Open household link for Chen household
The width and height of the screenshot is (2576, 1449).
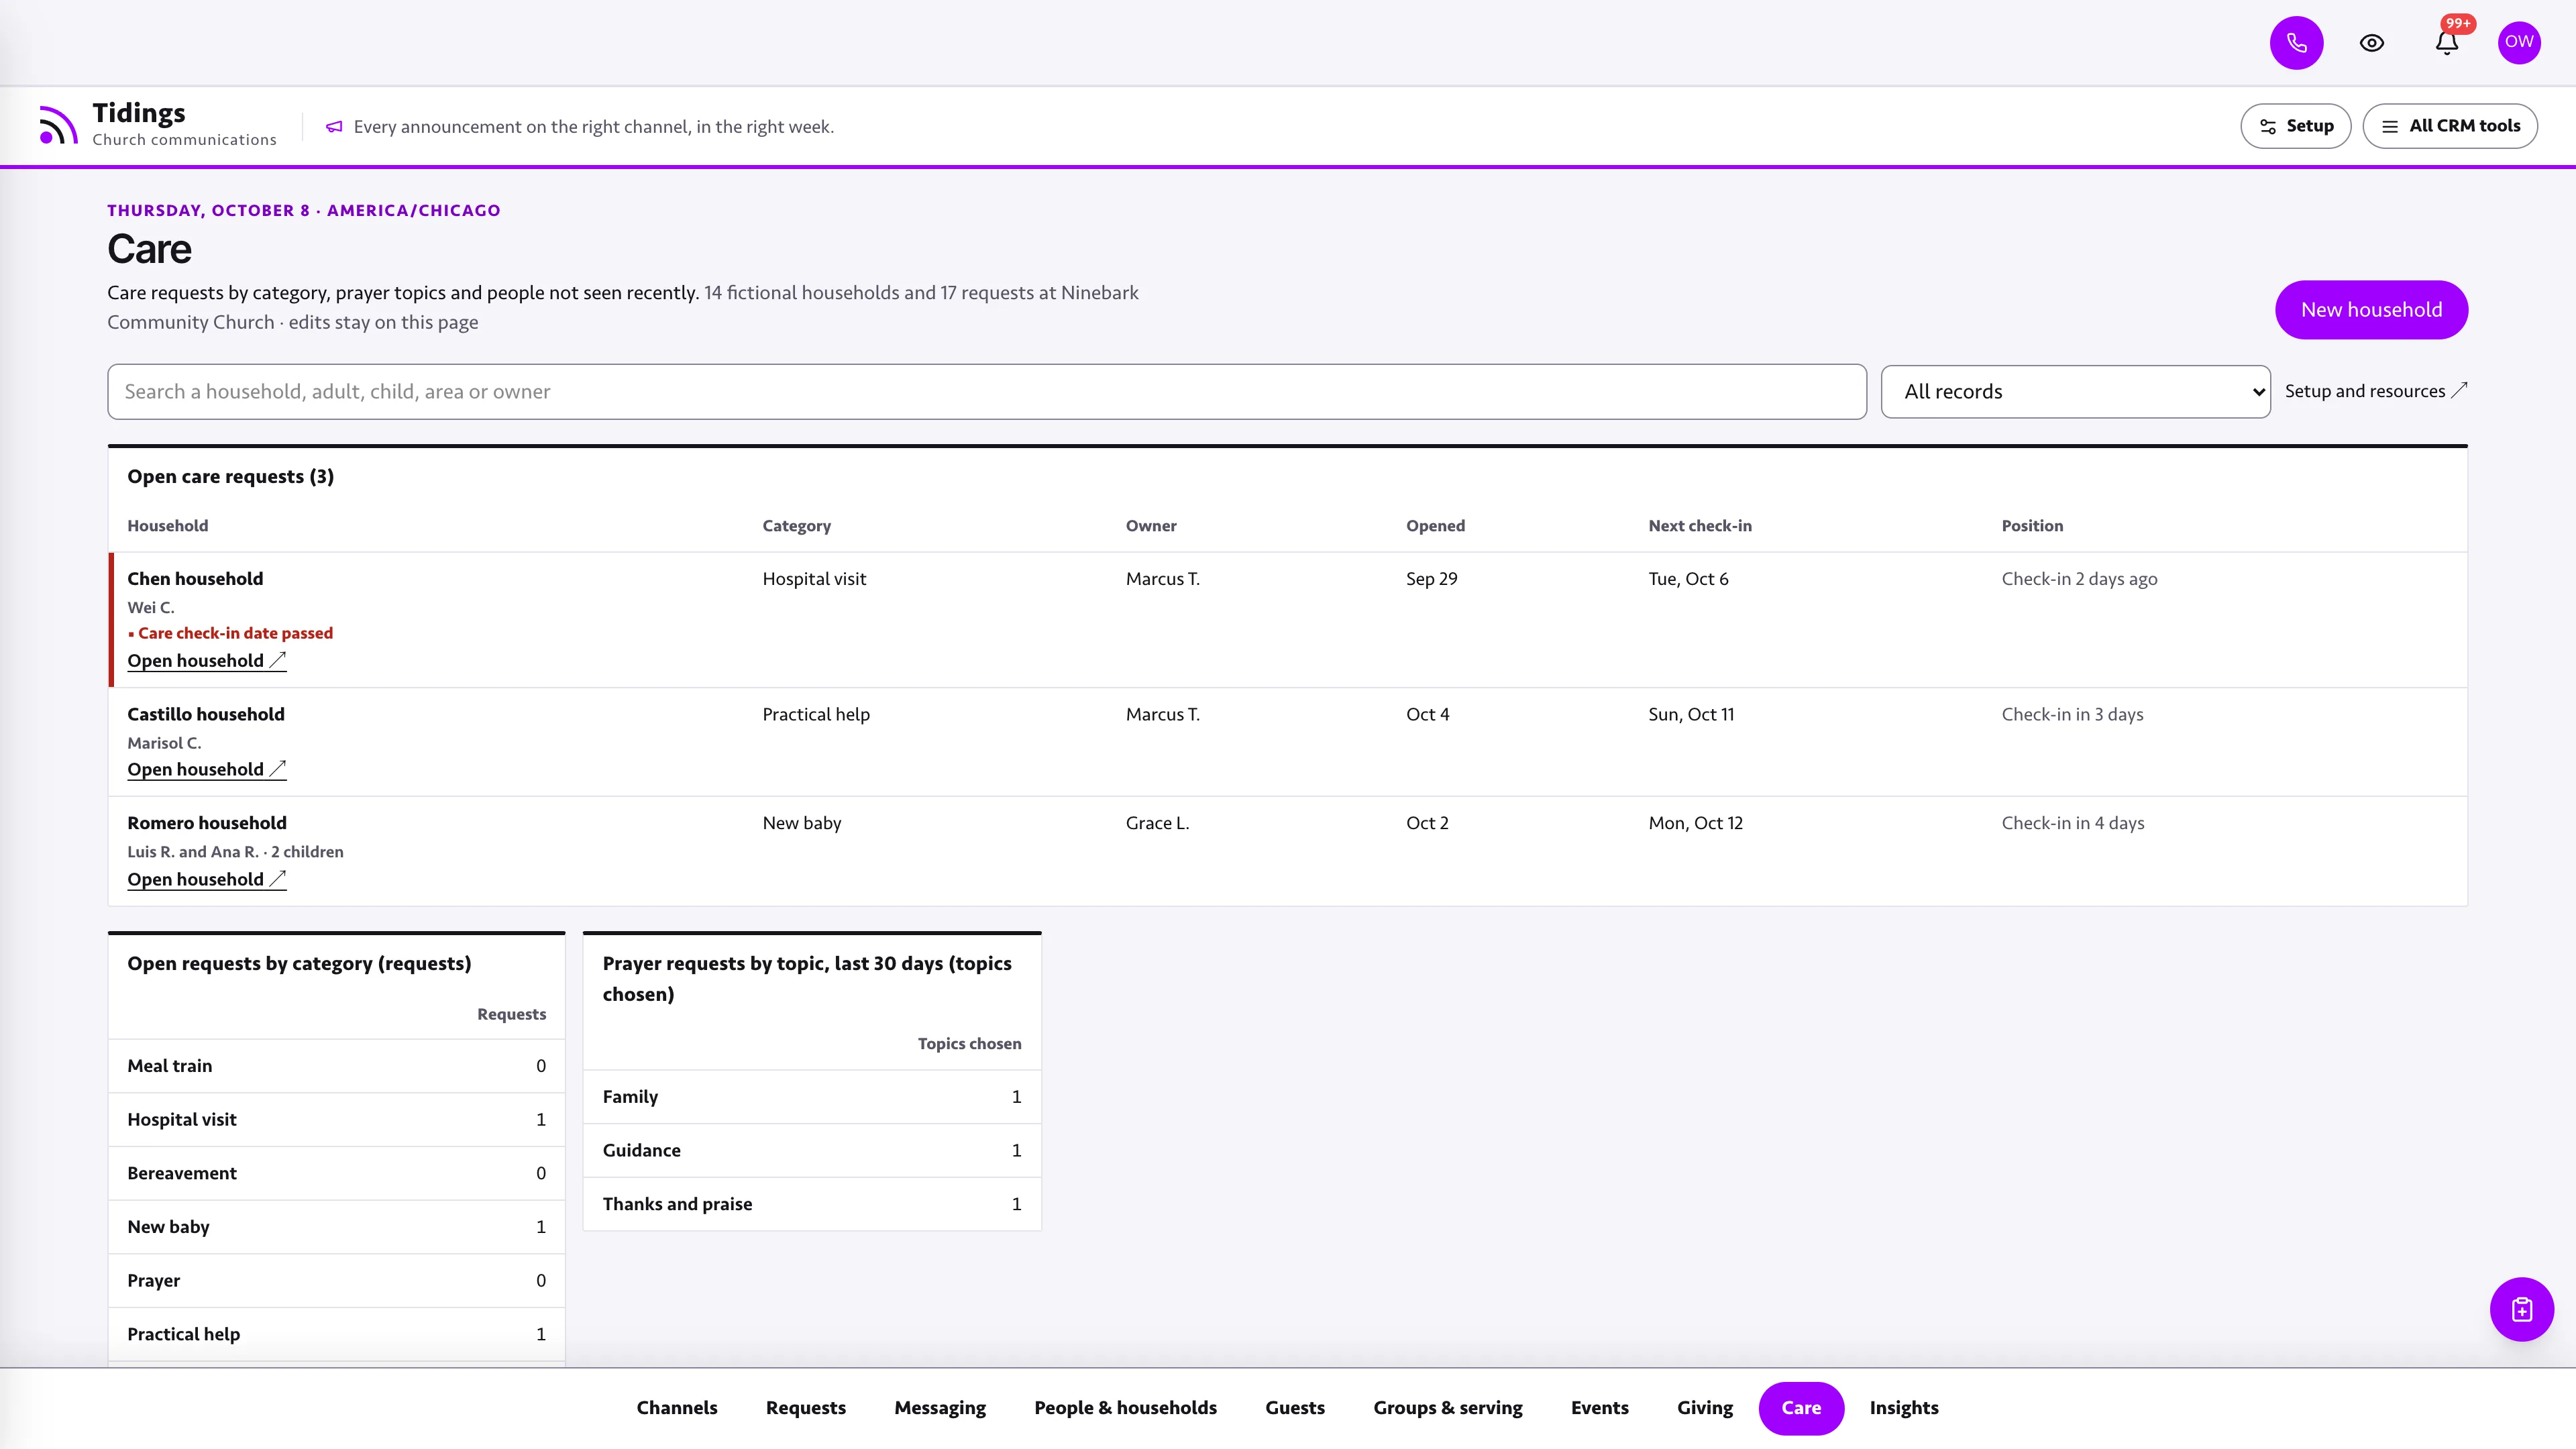(x=206, y=661)
